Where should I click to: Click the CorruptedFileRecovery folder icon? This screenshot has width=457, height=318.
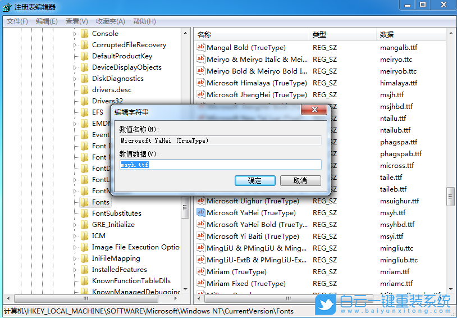(x=85, y=44)
